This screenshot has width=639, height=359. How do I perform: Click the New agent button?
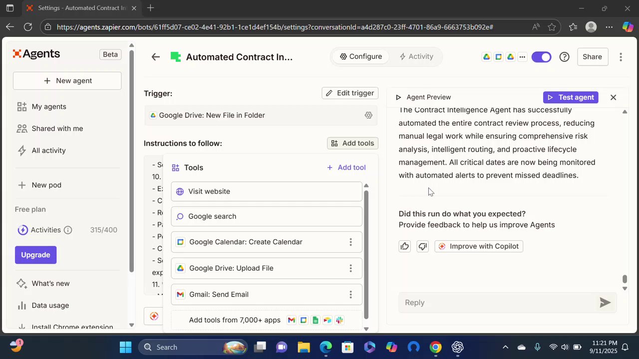pyautogui.click(x=67, y=81)
